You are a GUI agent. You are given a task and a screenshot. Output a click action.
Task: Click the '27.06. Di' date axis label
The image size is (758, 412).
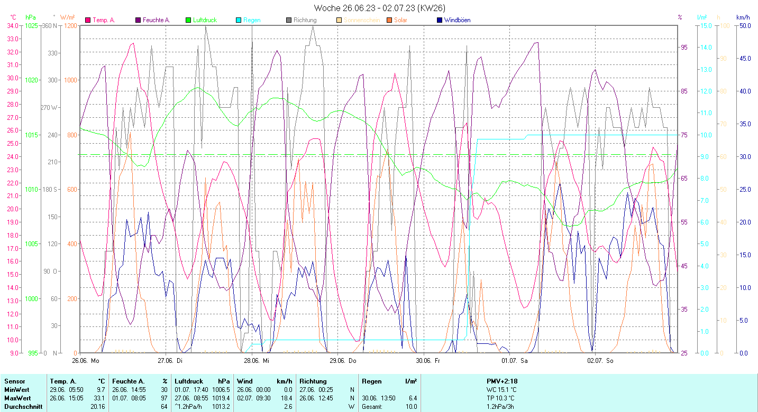tap(171, 361)
